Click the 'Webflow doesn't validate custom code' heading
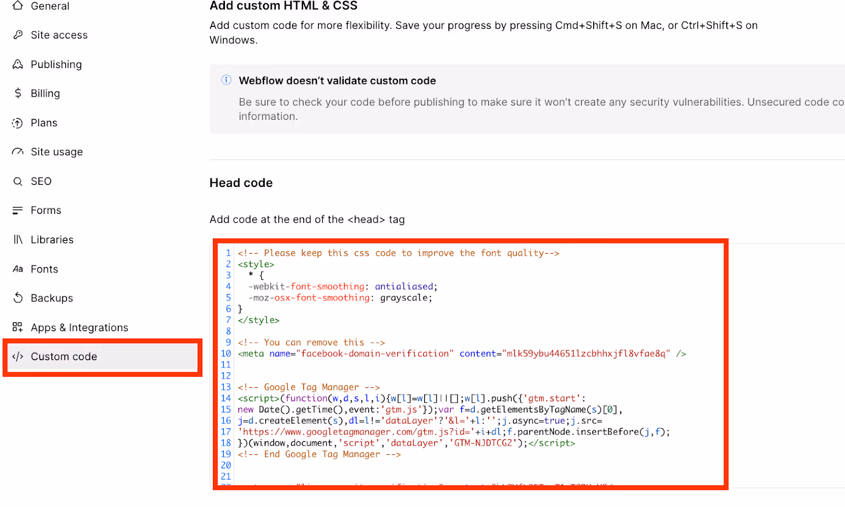Screen dimensions: 845x507 click(337, 81)
